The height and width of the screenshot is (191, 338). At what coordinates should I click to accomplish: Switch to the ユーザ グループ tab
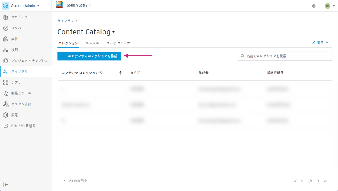click(118, 43)
